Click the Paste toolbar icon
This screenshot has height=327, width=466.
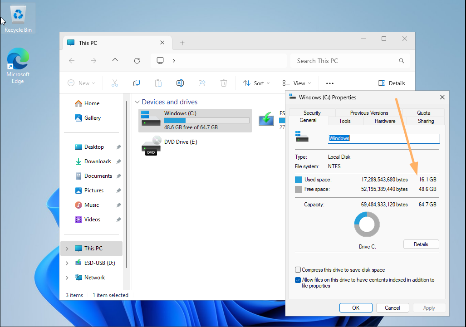pyautogui.click(x=158, y=83)
